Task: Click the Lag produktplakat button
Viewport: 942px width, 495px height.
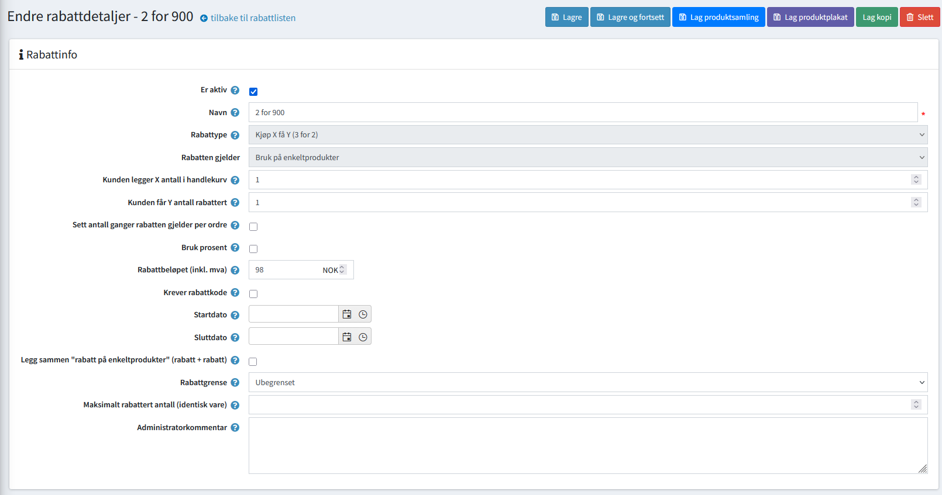Action: (x=810, y=17)
